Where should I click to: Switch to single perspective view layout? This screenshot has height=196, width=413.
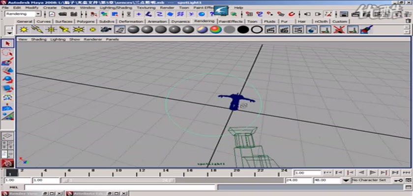pos(8,136)
